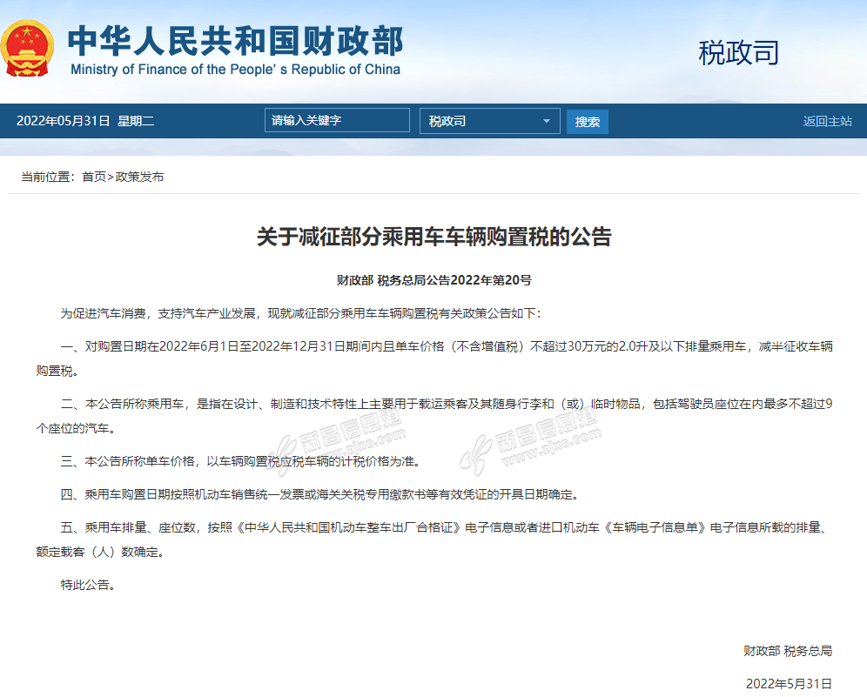This screenshot has width=867, height=697.
Task: Click the 中华人民共和国财政部 site title
Action: 235,41
